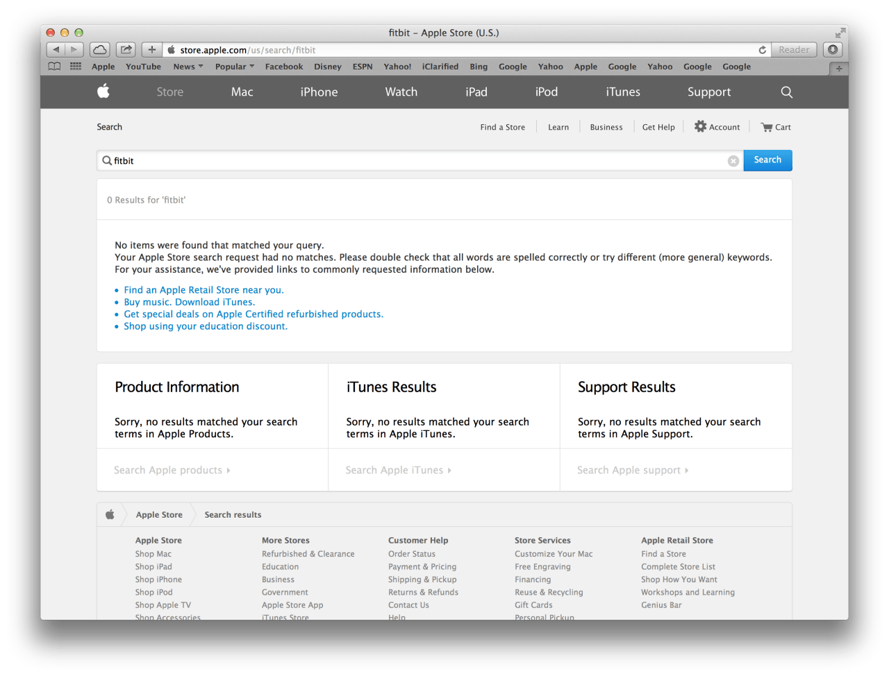Image resolution: width=889 pixels, height=676 pixels.
Task: Open Top Sites grid icon
Action: click(76, 67)
